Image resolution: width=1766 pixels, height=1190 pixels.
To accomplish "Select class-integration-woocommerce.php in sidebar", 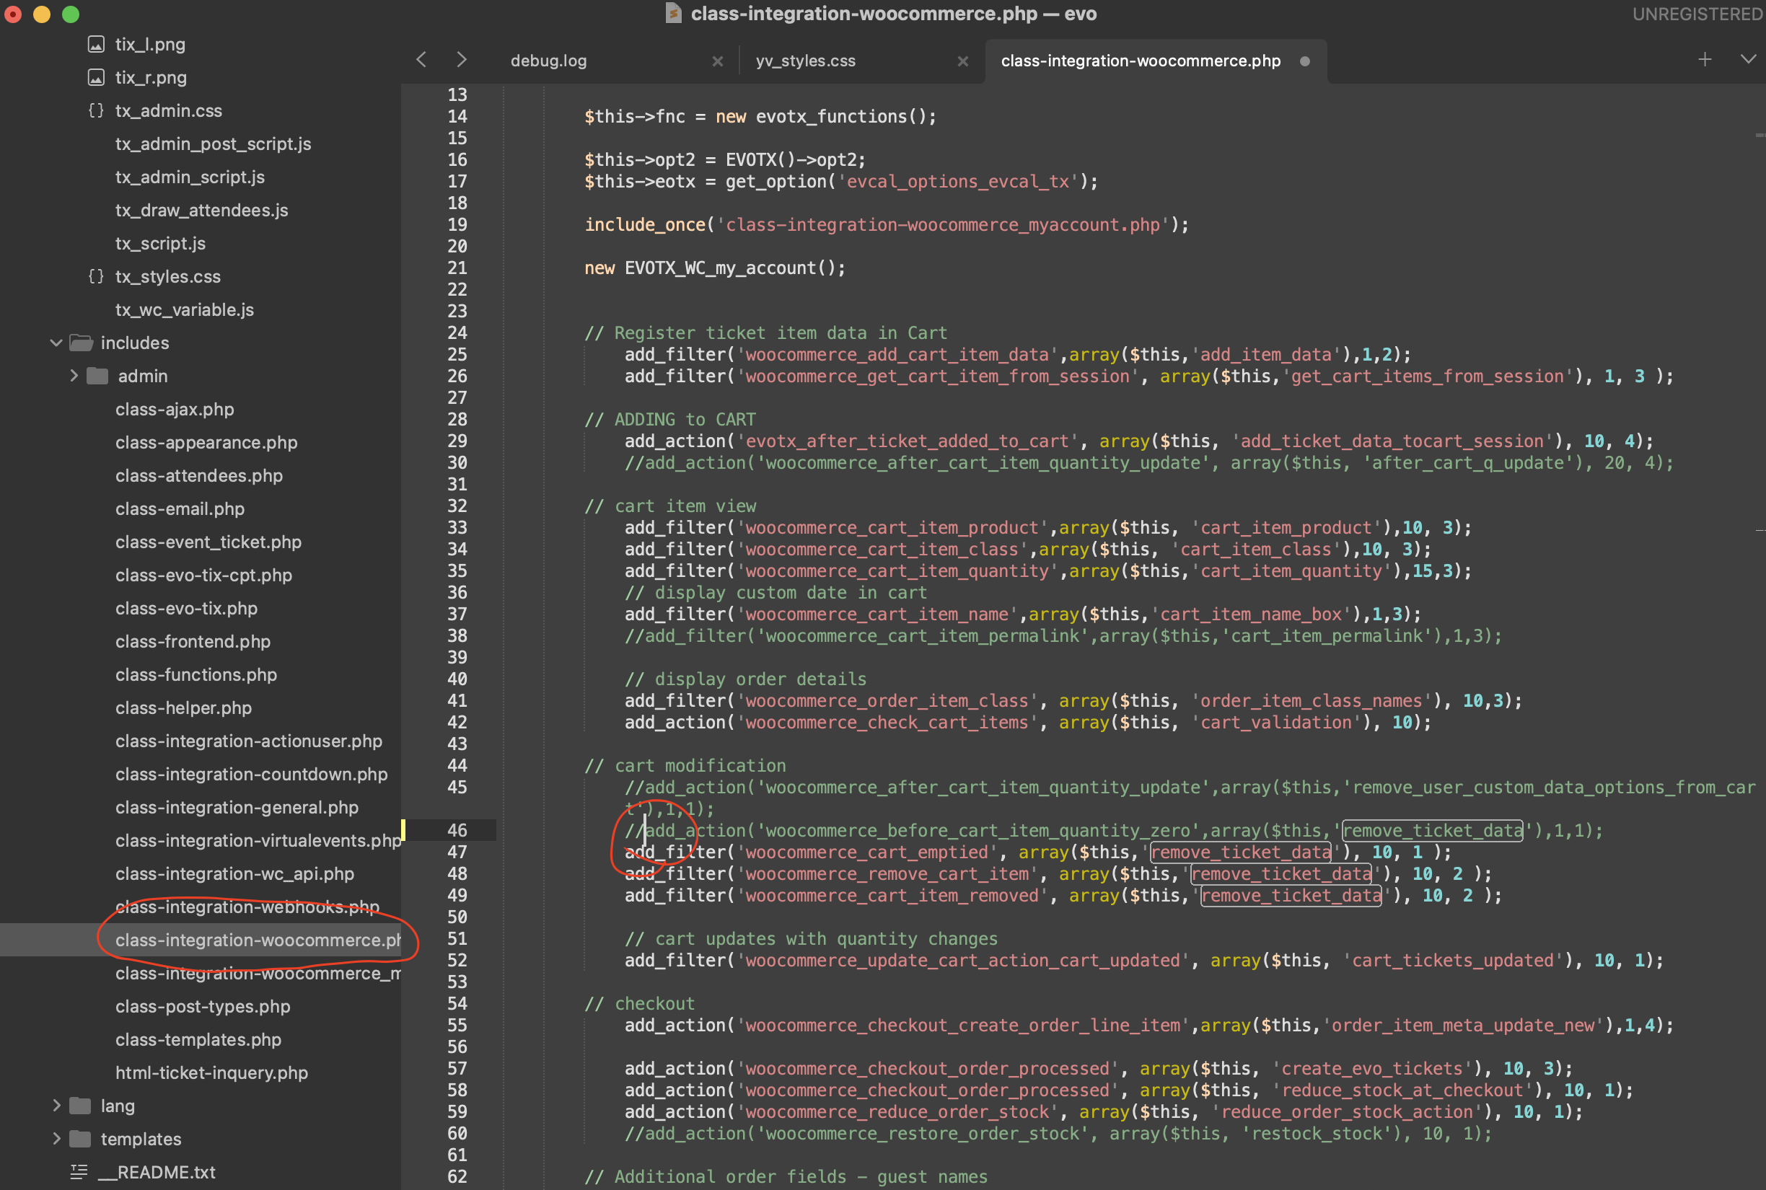I will (258, 940).
